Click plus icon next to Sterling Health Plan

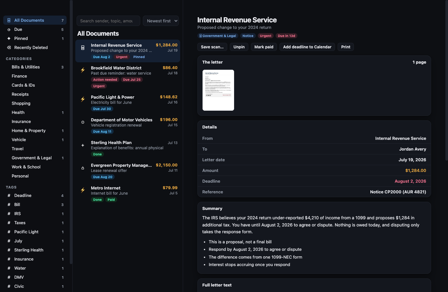83,145
